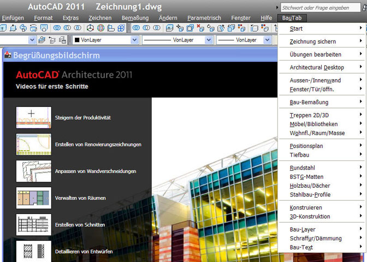Open the Parametrisch menu
Image resolution: width=367 pixels, height=262 pixels.
click(204, 18)
